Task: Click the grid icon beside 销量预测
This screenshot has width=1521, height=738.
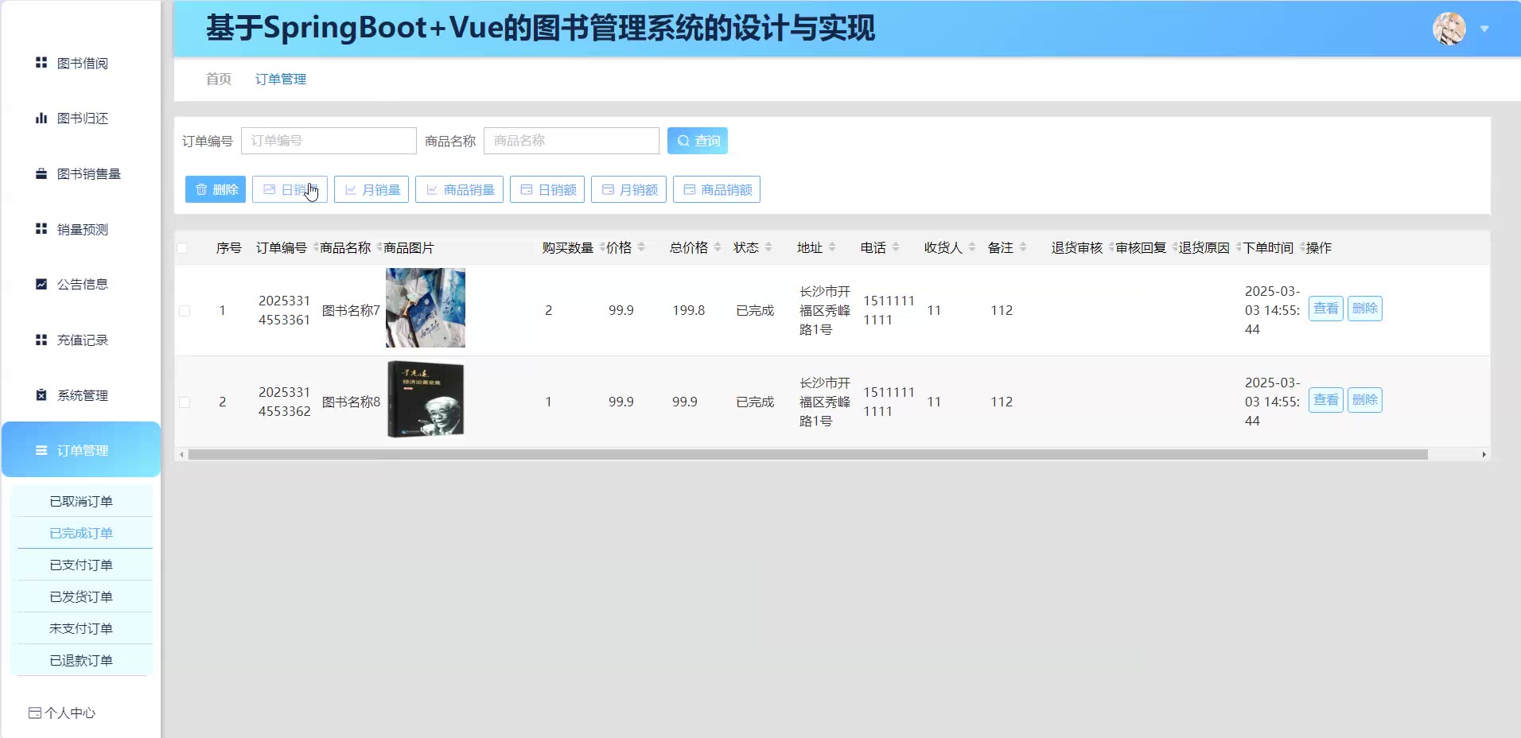Action: (41, 229)
